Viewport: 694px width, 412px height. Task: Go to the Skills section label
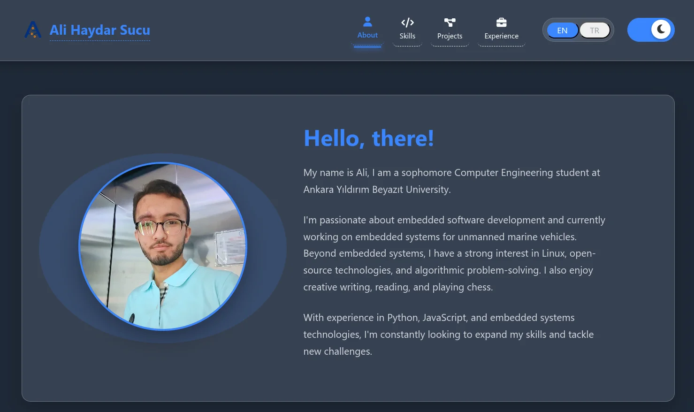tap(407, 36)
